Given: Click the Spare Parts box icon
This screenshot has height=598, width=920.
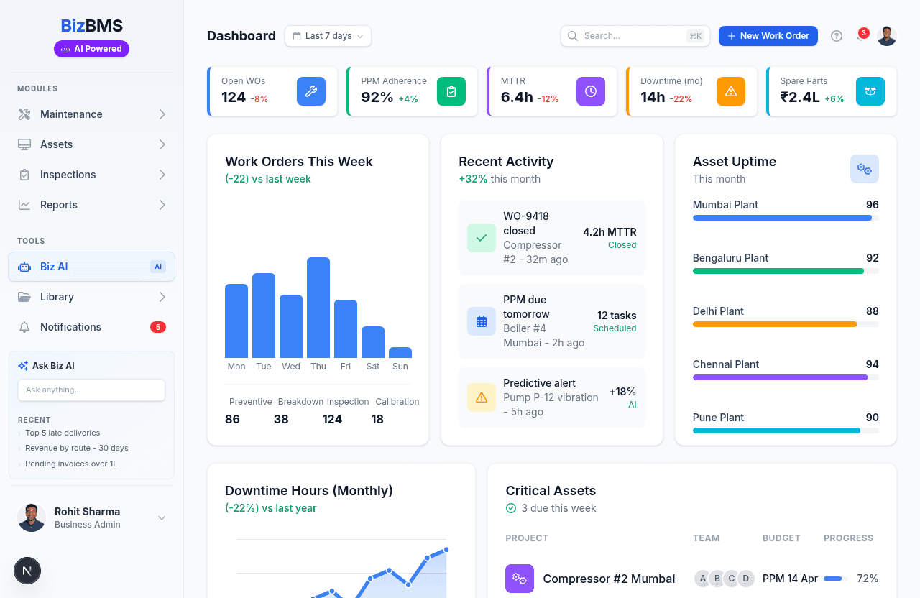Looking at the screenshot, I should point(870,91).
